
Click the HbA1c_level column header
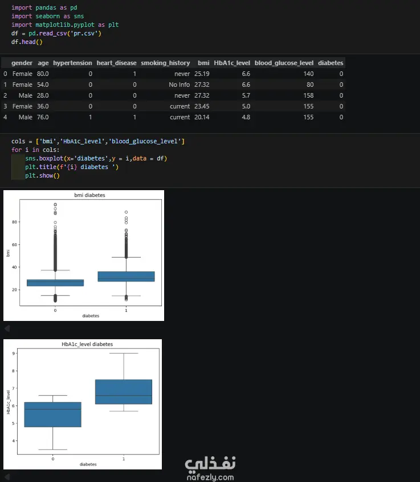(x=232, y=63)
